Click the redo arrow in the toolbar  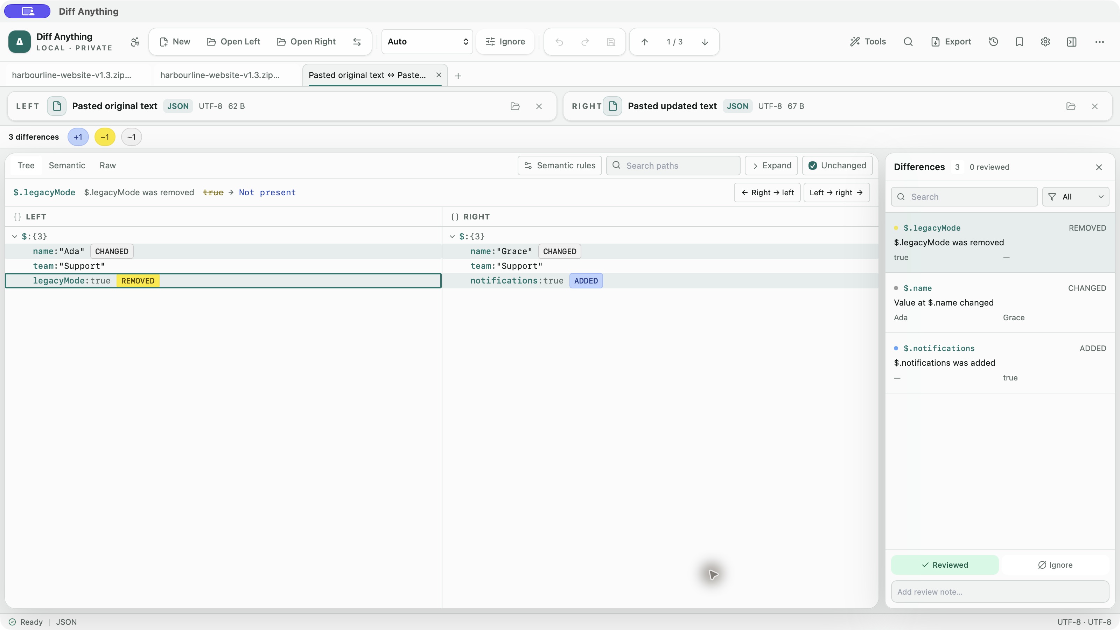pyautogui.click(x=585, y=42)
